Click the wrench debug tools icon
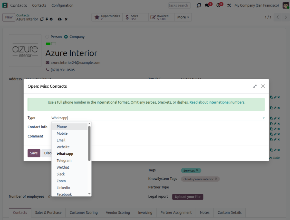 pyautogui.click(x=229, y=5)
